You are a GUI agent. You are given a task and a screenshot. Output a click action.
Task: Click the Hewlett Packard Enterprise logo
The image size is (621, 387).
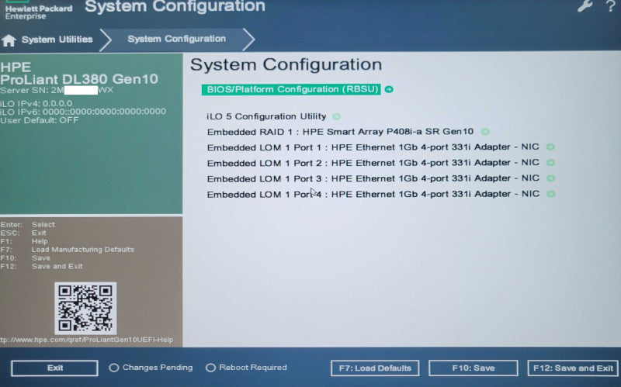tap(38, 10)
